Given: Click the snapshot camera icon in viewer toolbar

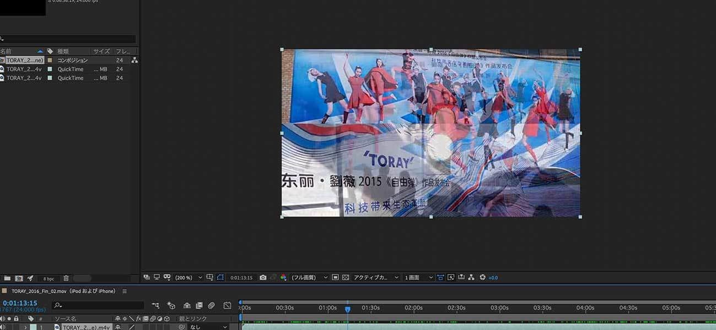Looking at the screenshot, I should pos(263,278).
